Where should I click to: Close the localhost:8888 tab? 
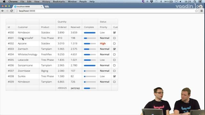pyautogui.click(x=41, y=6)
